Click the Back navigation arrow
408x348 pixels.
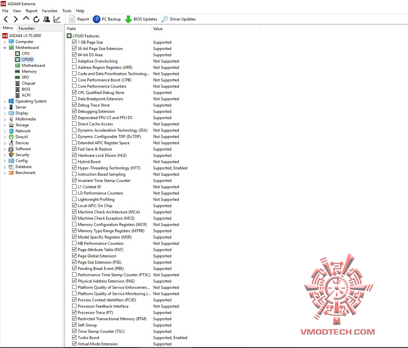[x=6, y=19]
